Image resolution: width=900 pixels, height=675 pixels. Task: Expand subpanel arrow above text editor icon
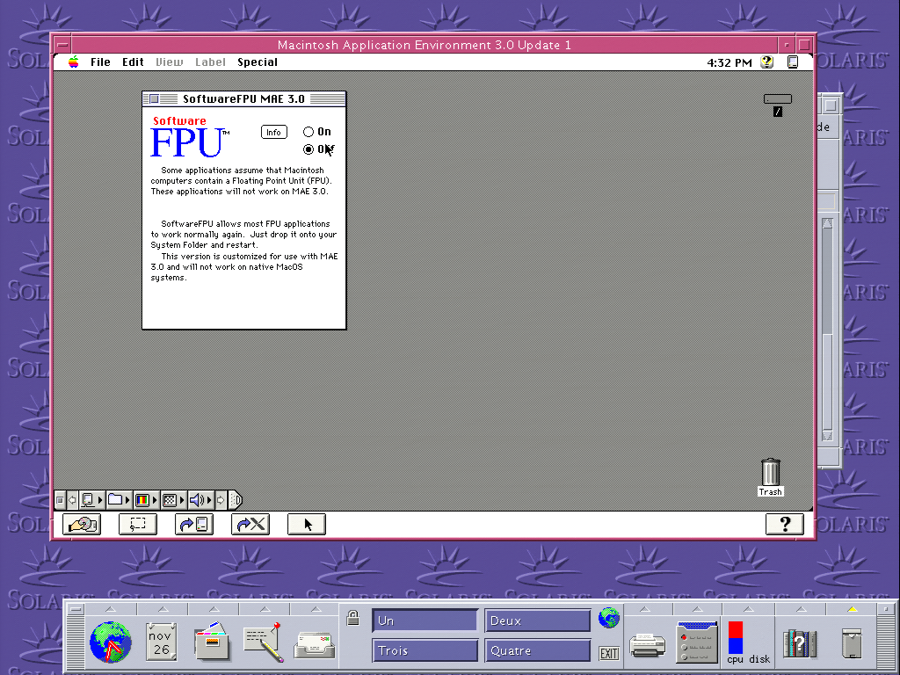[x=265, y=608]
